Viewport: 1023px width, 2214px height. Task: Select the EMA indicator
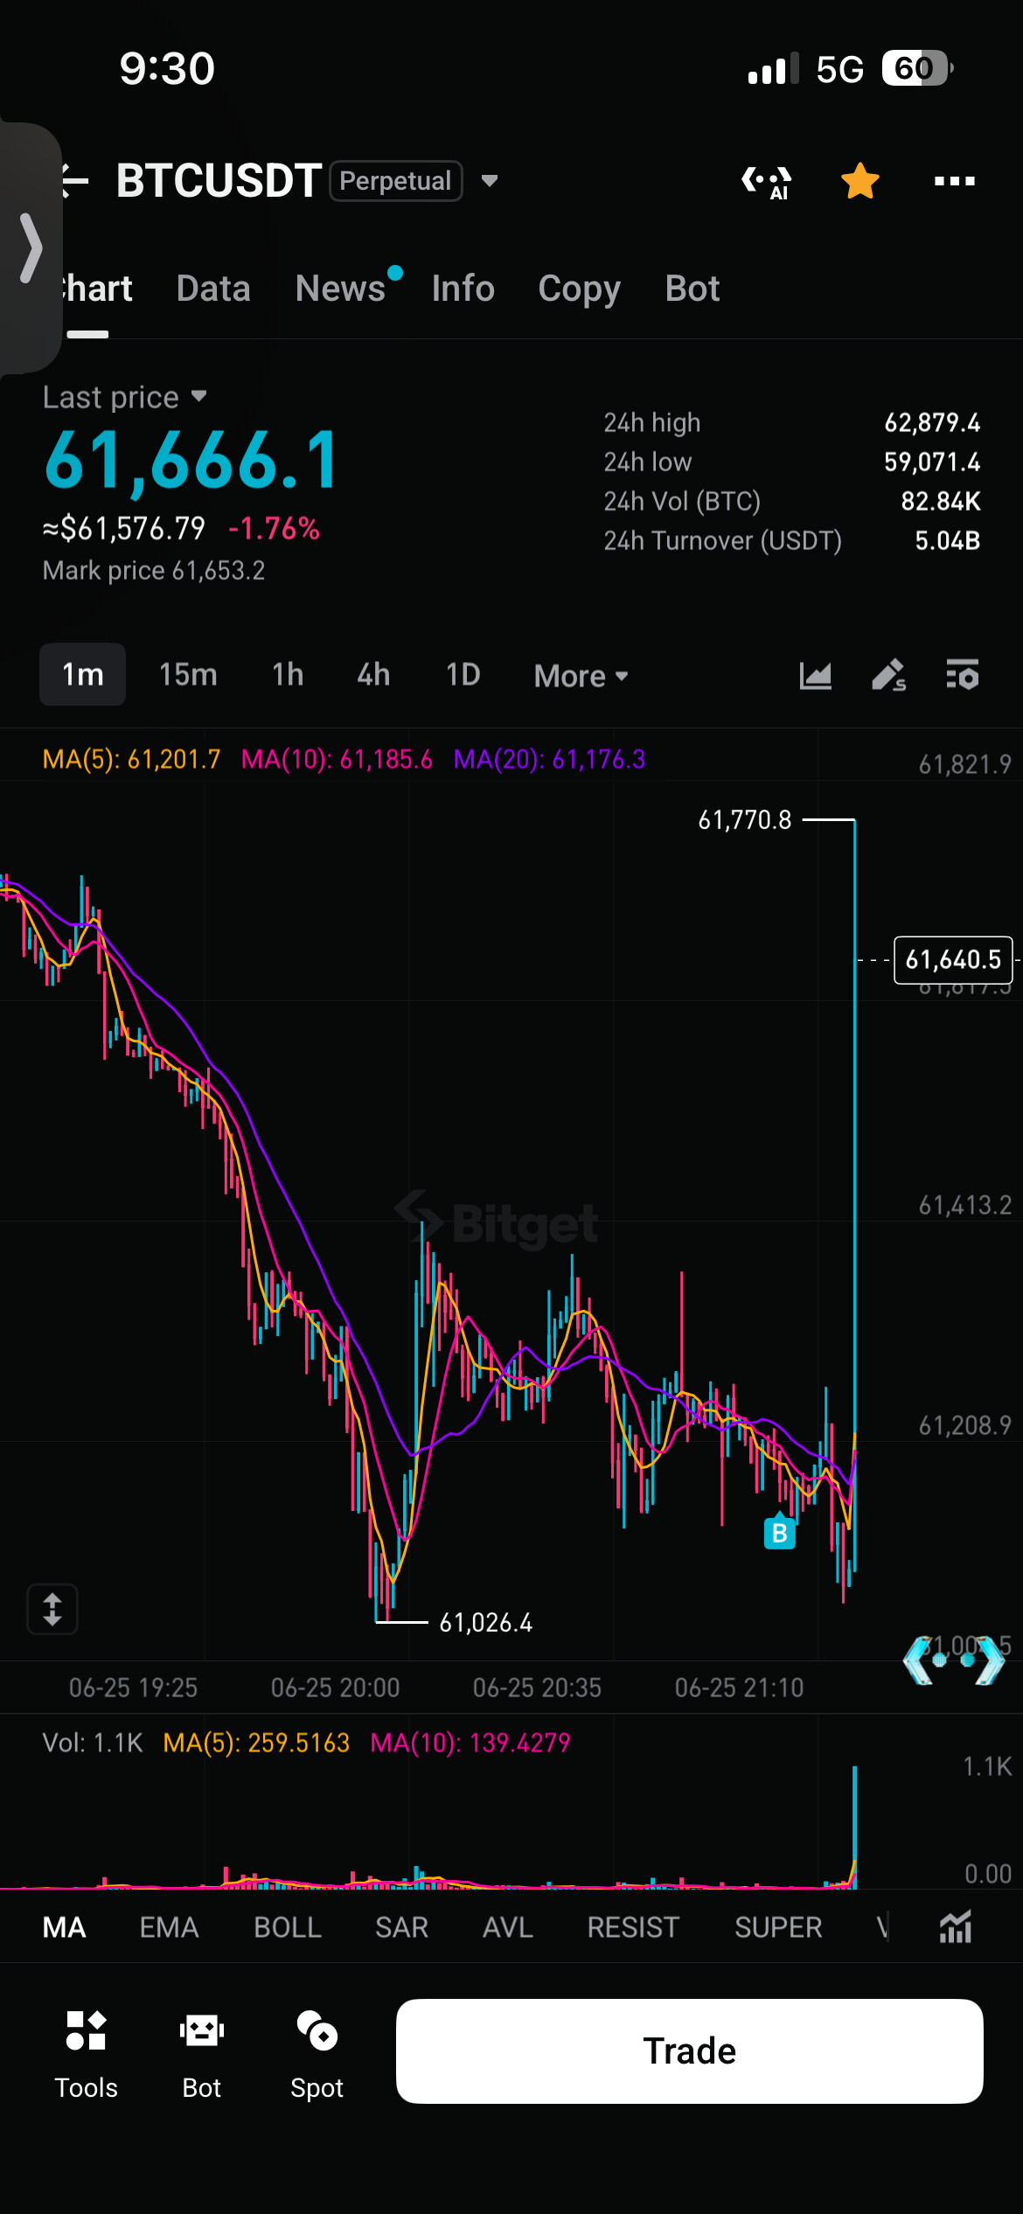pos(169,1927)
